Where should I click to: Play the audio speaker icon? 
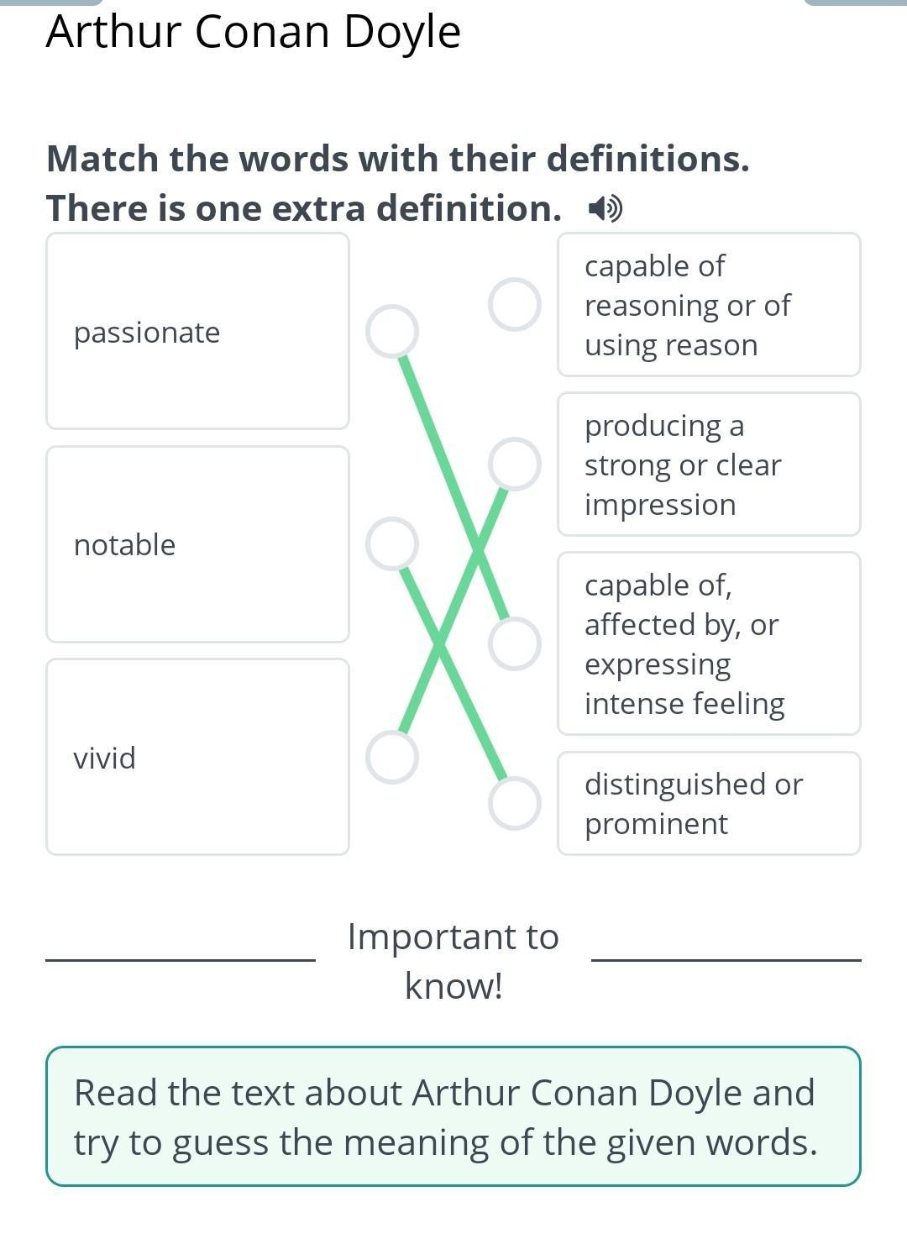[x=605, y=208]
